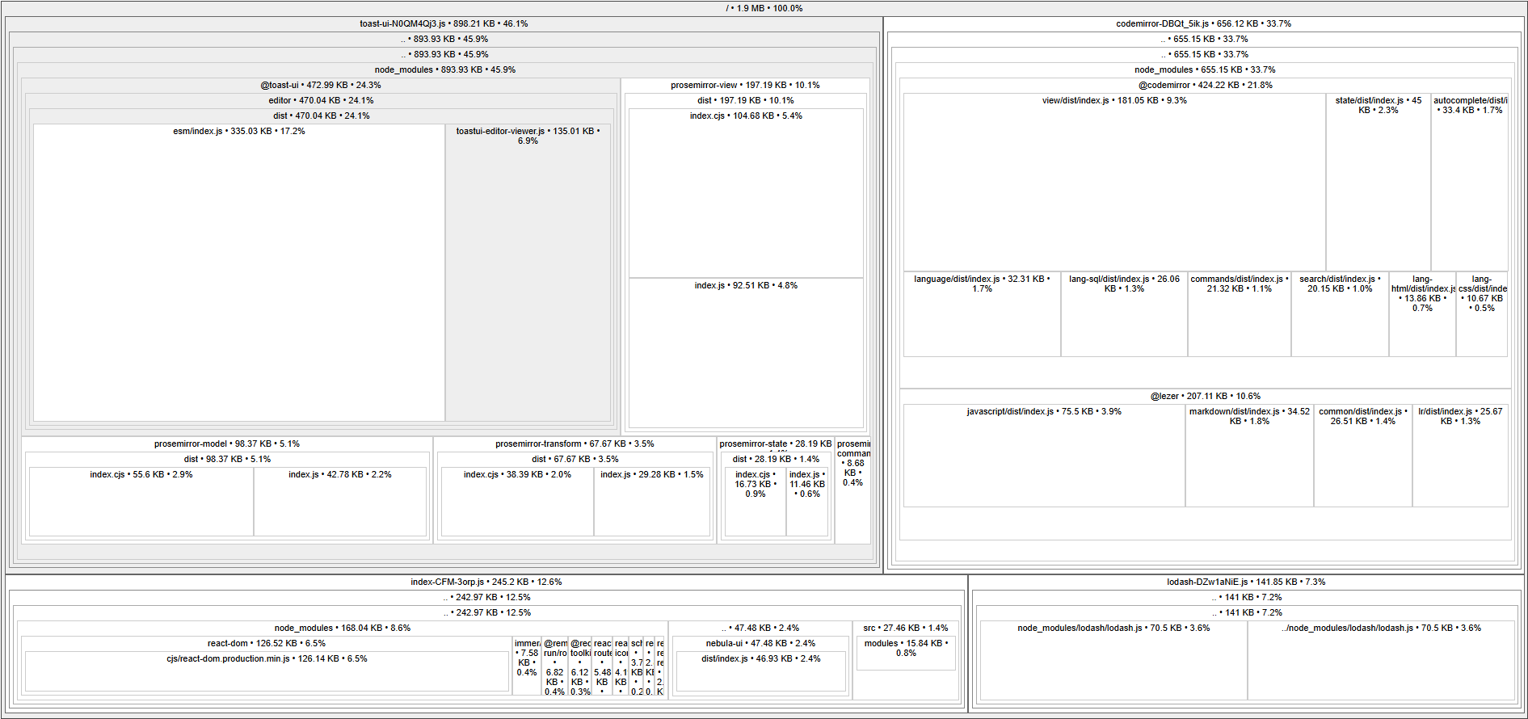Click the src 27.46 KB group label
The image size is (1528, 719).
(905, 628)
